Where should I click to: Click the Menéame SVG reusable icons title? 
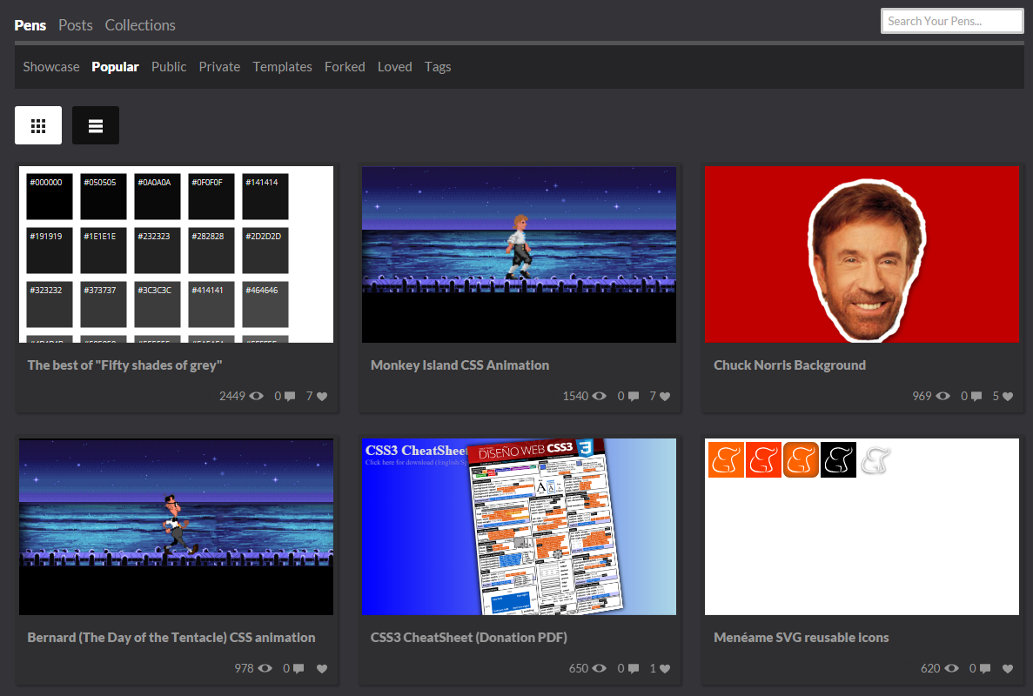802,638
